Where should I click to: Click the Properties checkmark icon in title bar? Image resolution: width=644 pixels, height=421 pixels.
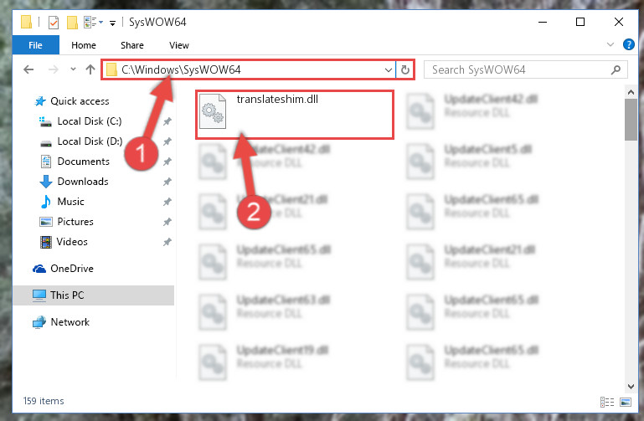click(x=54, y=22)
